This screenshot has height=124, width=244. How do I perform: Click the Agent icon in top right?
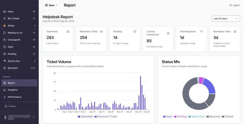(231, 5)
